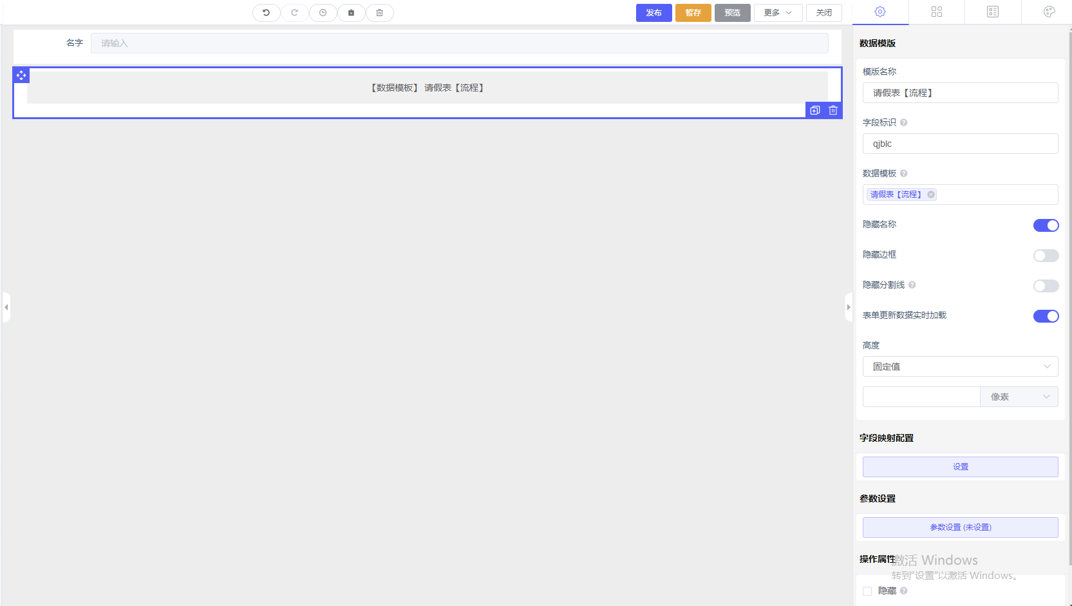
Task: Click the 字段标识 input field
Action: pyautogui.click(x=960, y=144)
